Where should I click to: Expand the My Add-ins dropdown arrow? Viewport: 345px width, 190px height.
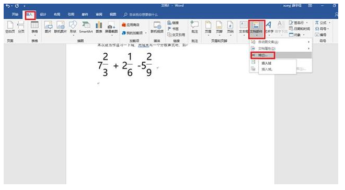point(146,33)
